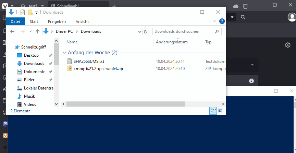Switch to large icons view in status bar
296x153 pixels.
point(221,111)
